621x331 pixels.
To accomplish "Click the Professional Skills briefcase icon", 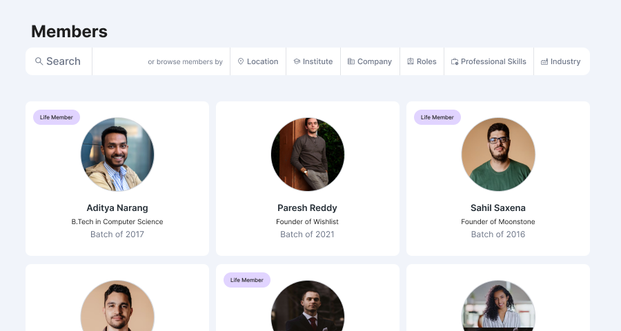I will tap(455, 61).
